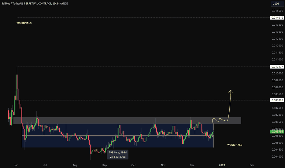This screenshot has height=168, width=285.
Task: Select the gray resistance zone rectangle
Action: point(127,120)
